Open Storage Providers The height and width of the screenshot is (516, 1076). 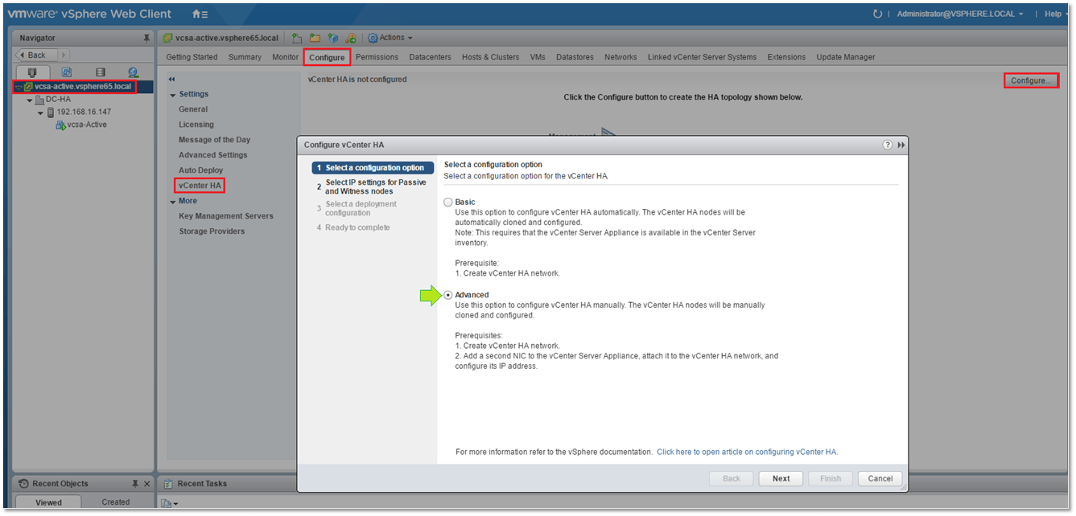point(212,231)
